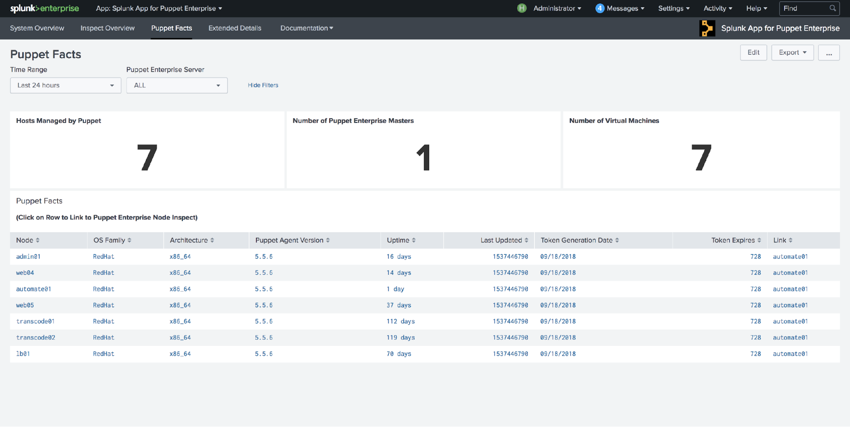Viewport: 850px width, 427px height.
Task: Open the Help menu
Action: 756,9
